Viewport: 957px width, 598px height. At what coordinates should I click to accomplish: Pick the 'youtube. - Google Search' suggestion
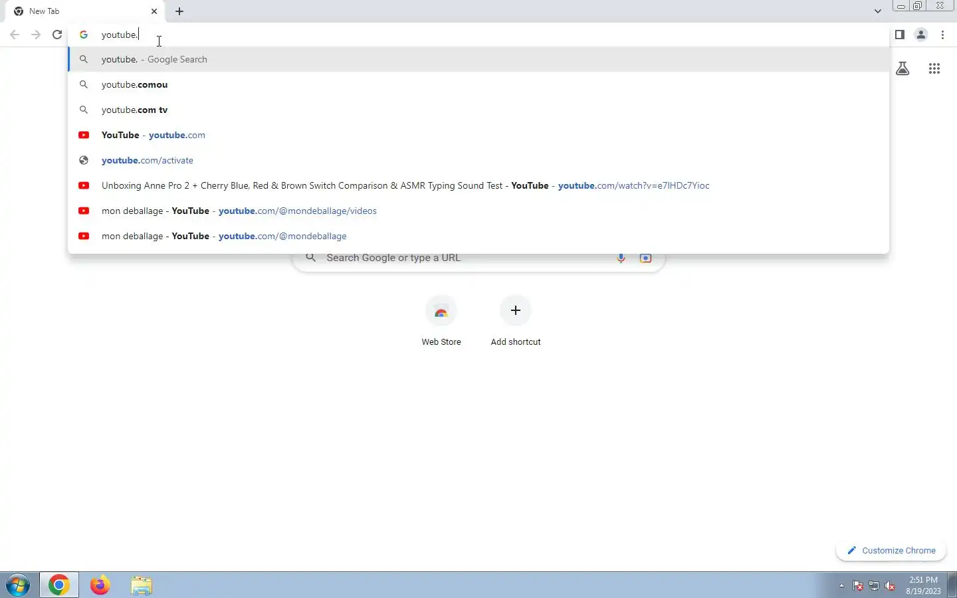[x=478, y=59]
